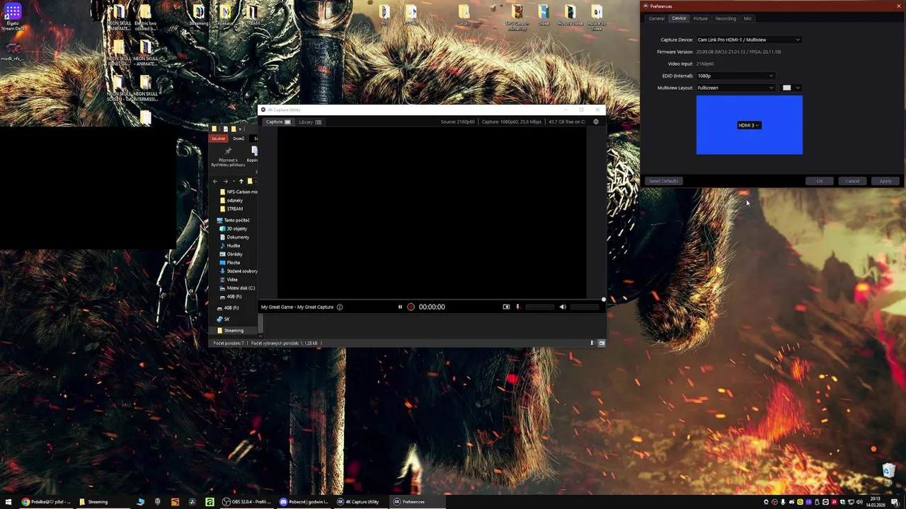Select STREAM folder in navigation pane
This screenshot has height=509, width=906.
tap(231, 209)
